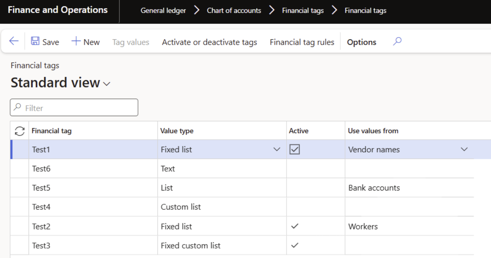Click the Save floppy disk icon
491x258 pixels.
35,41
